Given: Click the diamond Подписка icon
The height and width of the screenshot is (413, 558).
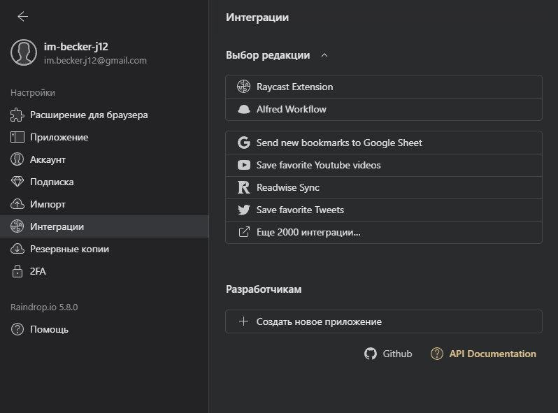Looking at the screenshot, I should point(17,182).
